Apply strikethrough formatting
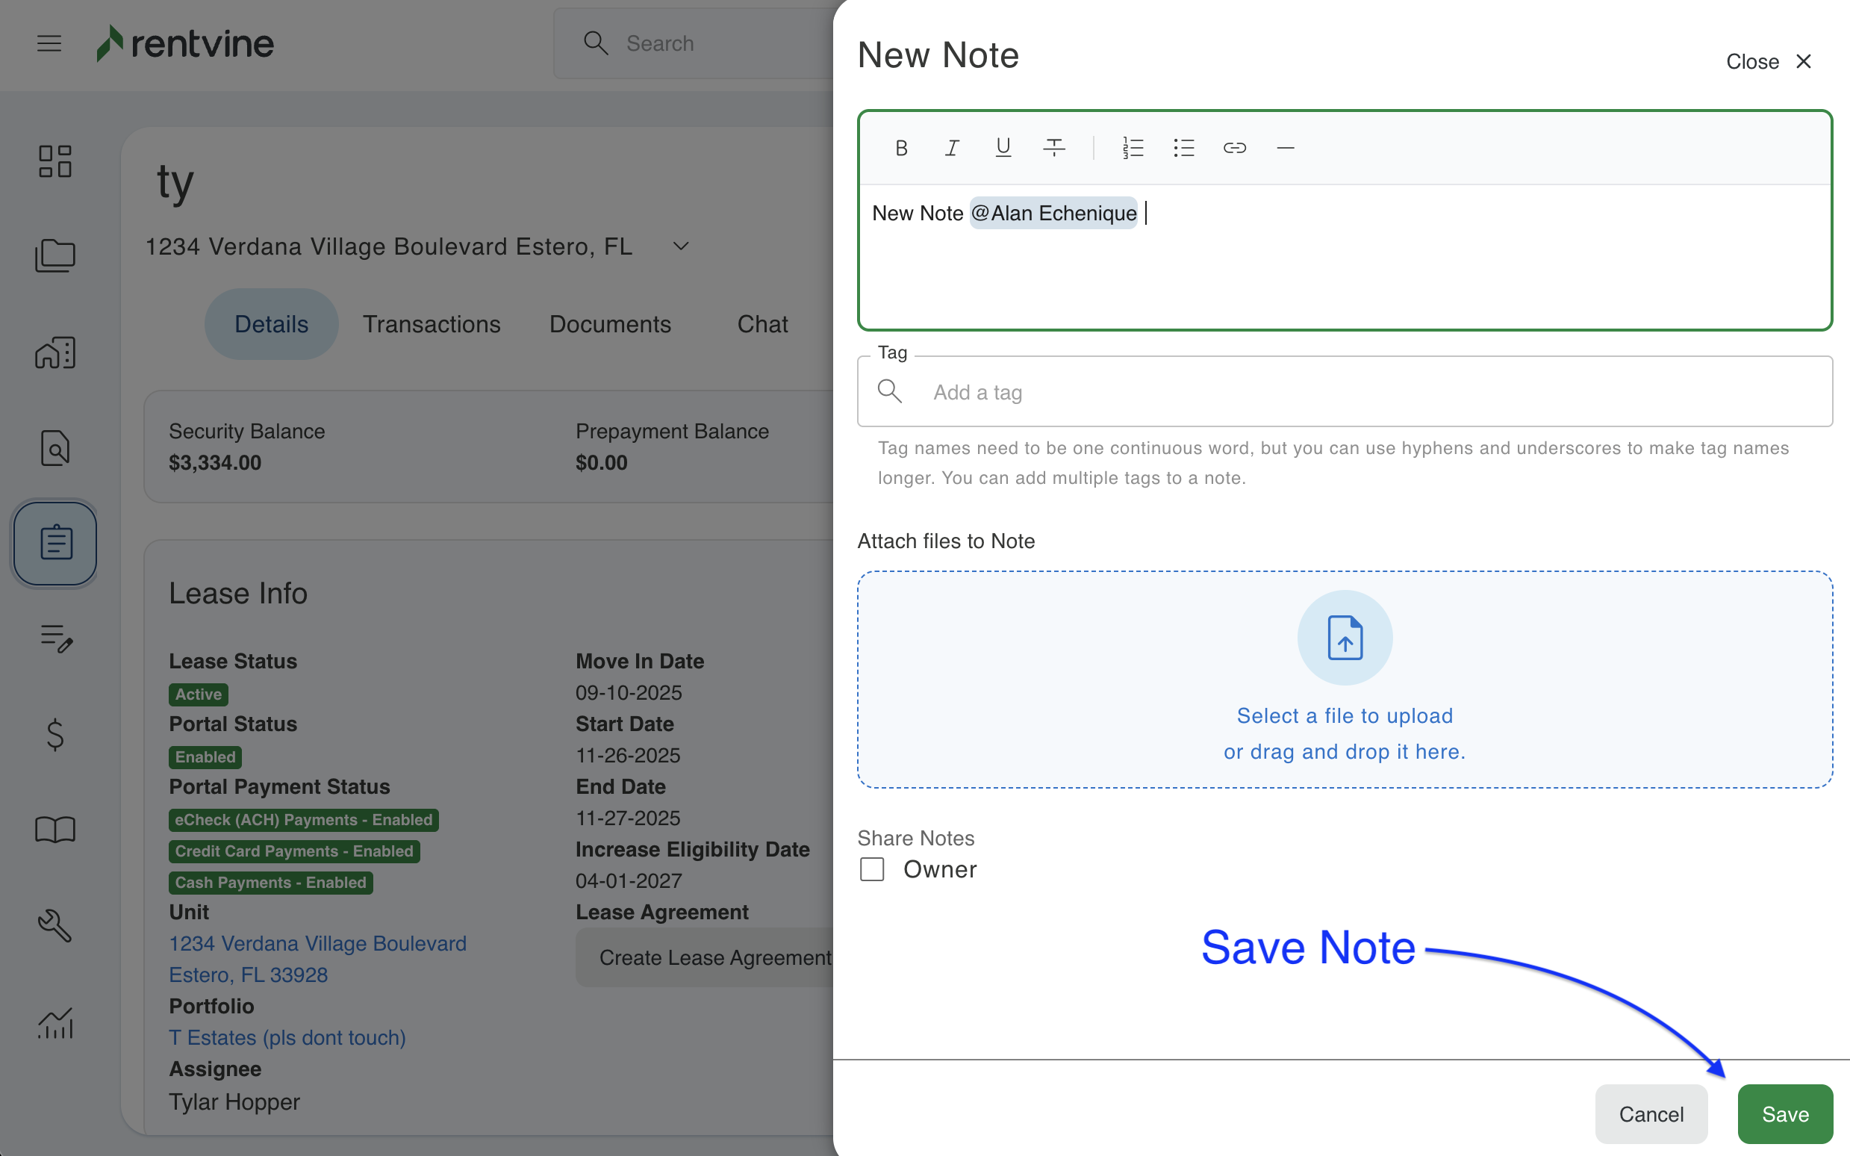Screen dimensions: 1850x1156 click(1053, 148)
